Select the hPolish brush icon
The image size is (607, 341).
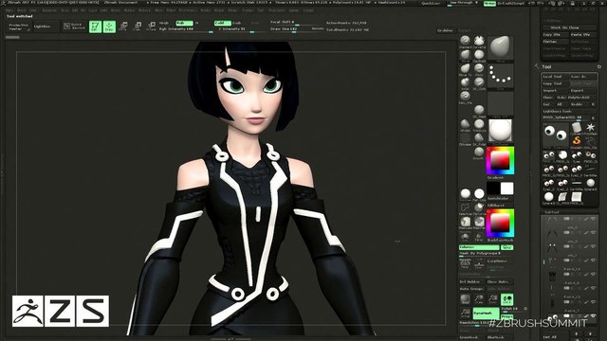click(x=465, y=124)
